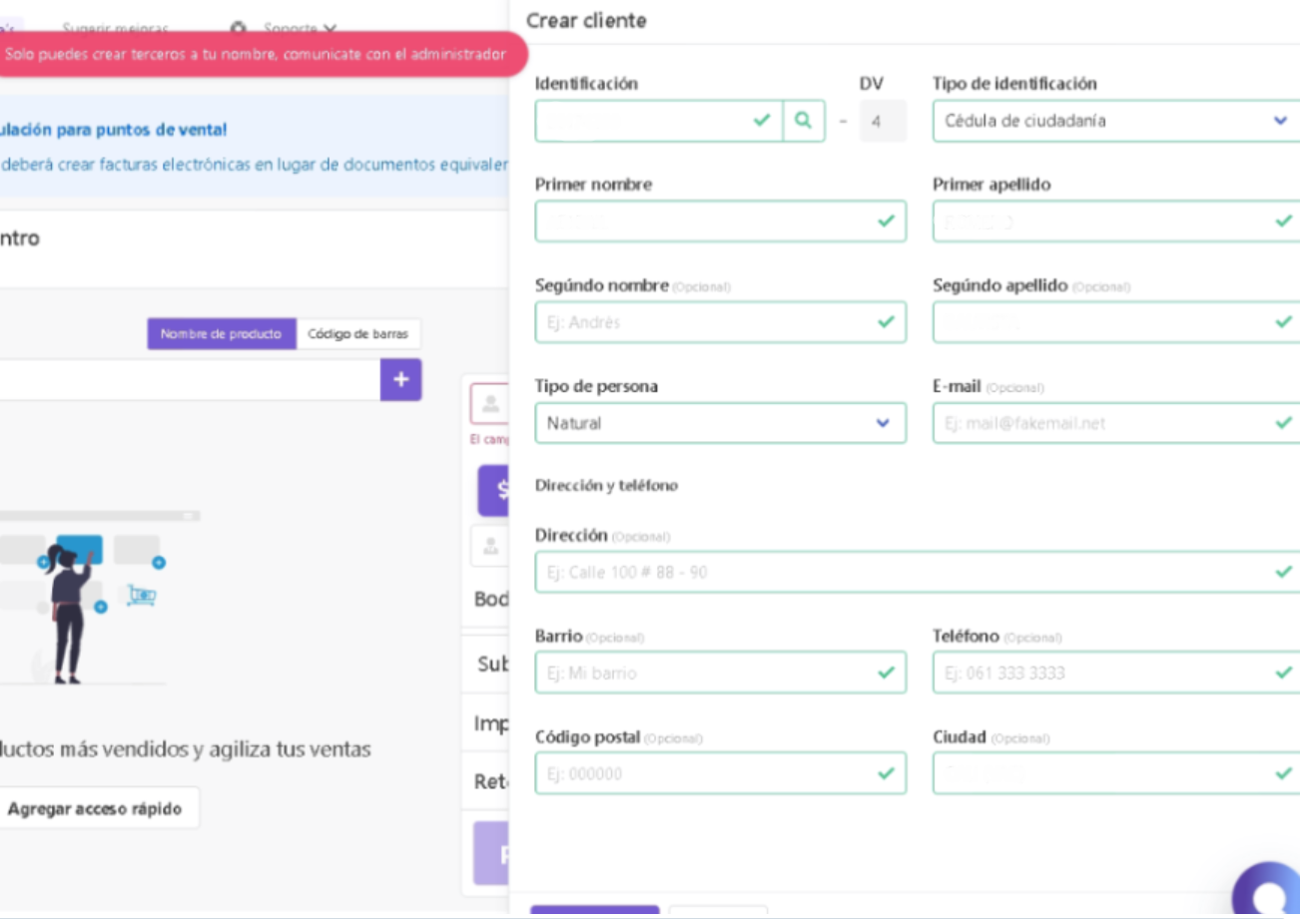1301x919 pixels.
Task: Click the customer person icon in red-bordered field
Action: [x=490, y=404]
